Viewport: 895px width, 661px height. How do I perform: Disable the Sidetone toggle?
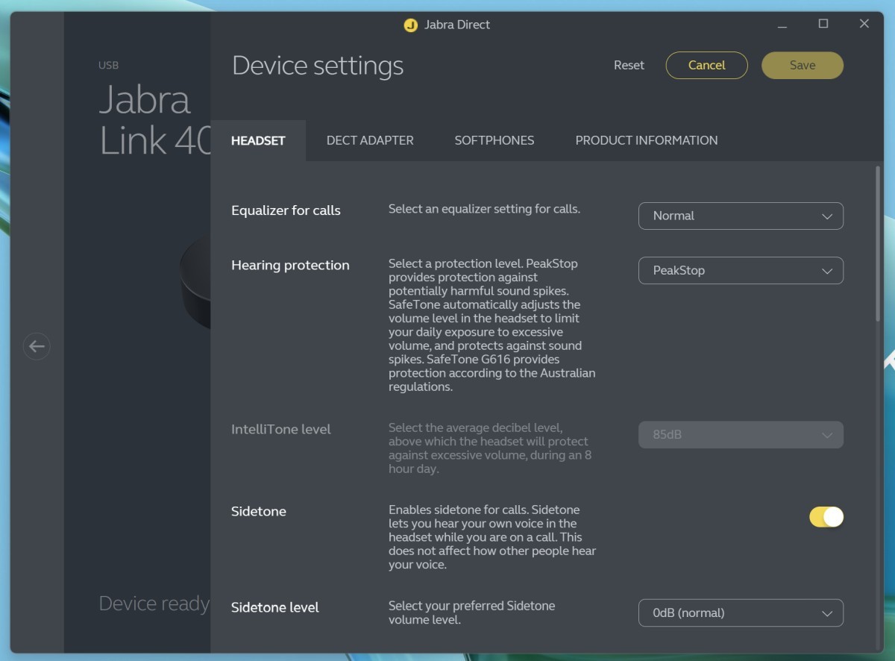(x=826, y=516)
